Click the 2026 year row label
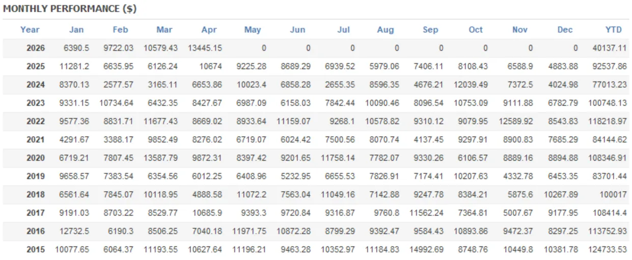Image resolution: width=632 pixels, height=260 pixels. (x=36, y=48)
